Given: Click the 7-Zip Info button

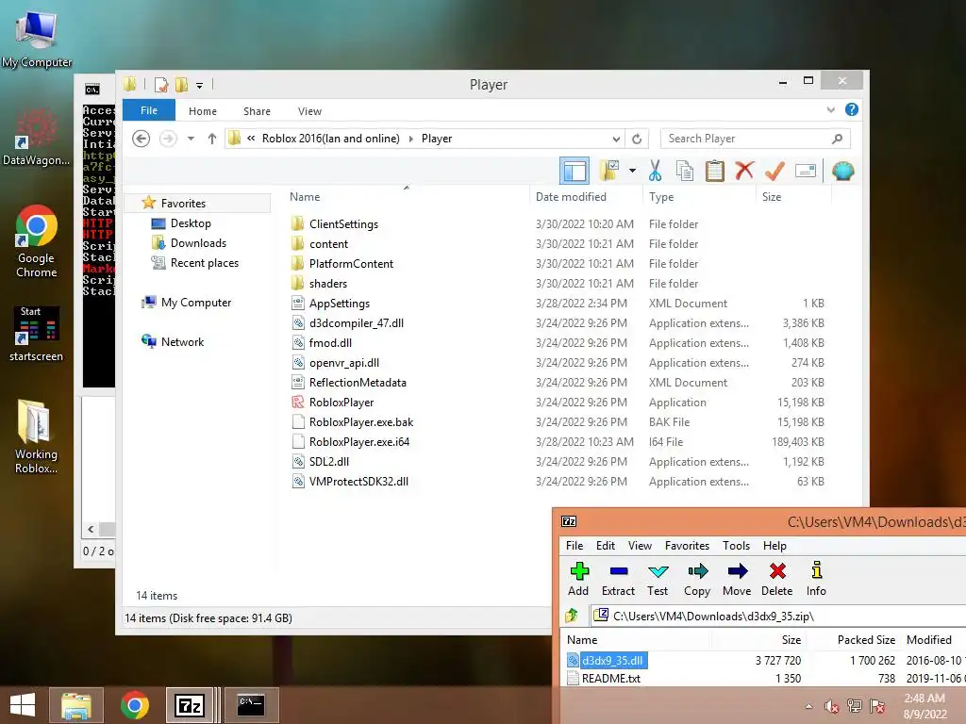Looking at the screenshot, I should point(816,580).
